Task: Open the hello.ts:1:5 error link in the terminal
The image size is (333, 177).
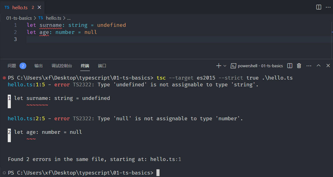Action: (26, 84)
